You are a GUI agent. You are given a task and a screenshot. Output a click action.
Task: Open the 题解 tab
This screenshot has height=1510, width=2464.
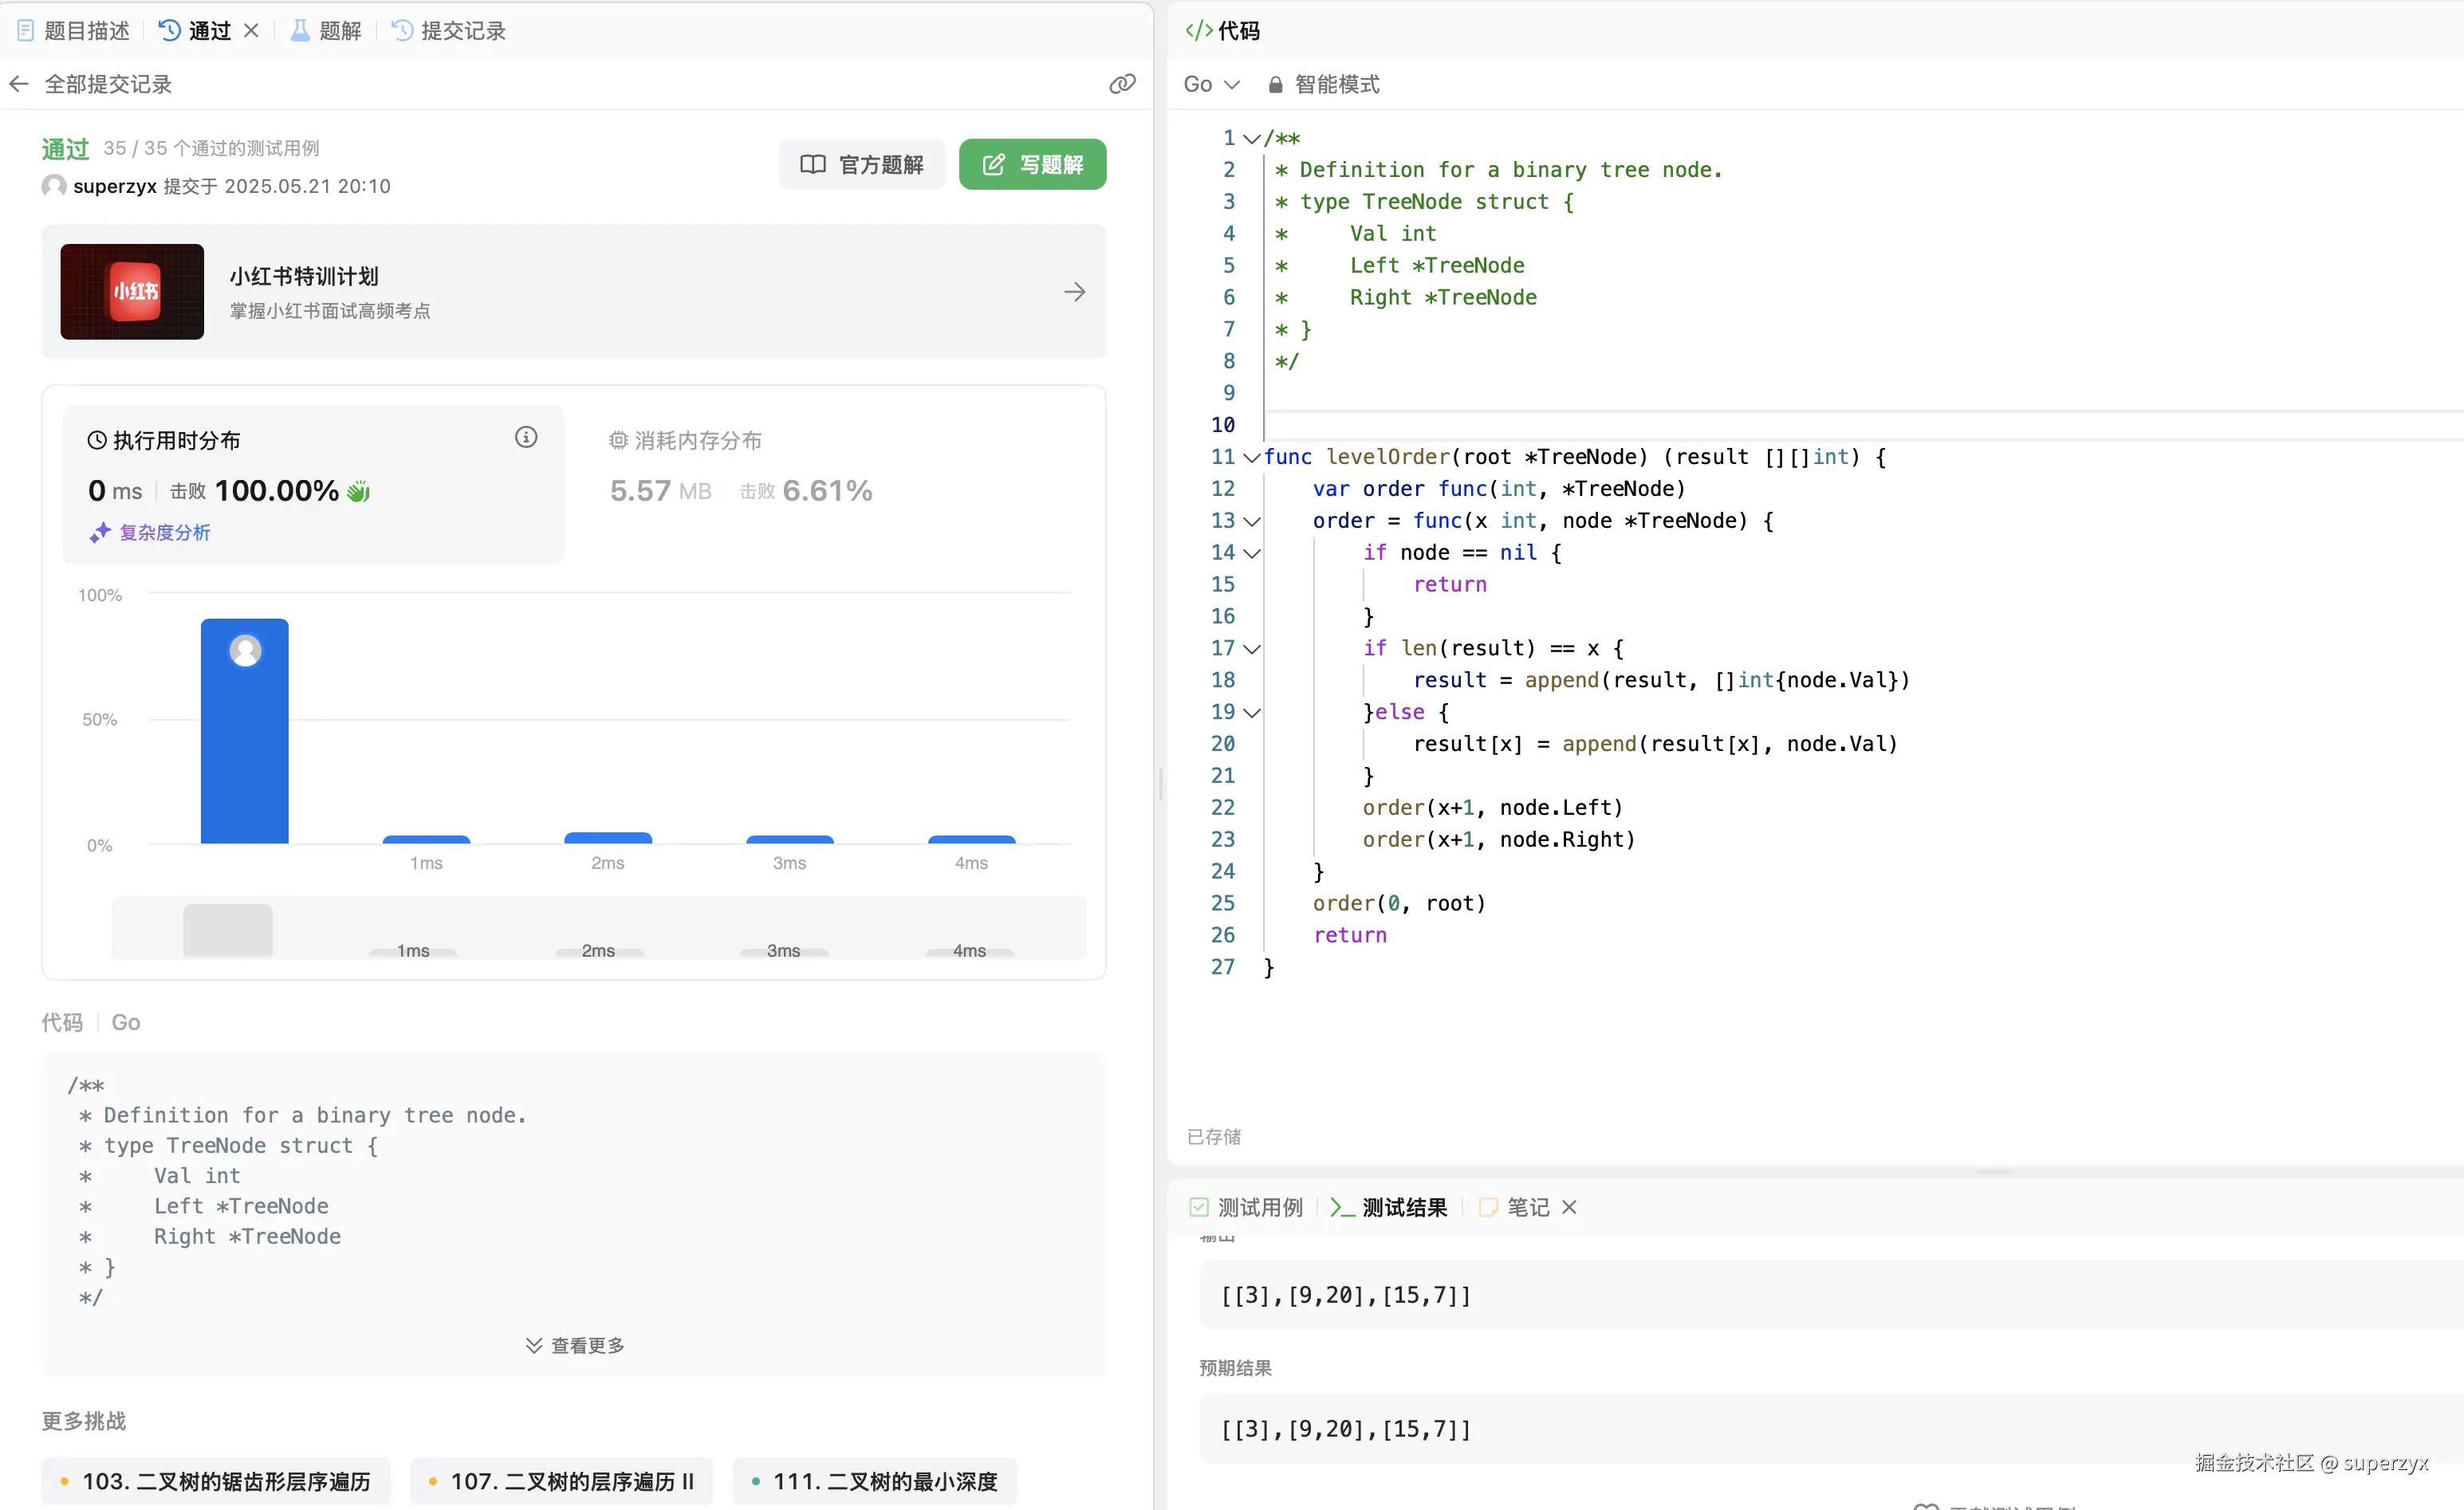(326, 31)
